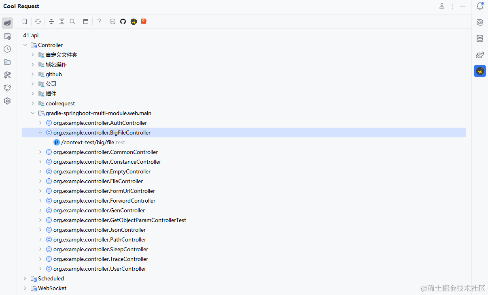Search APIs with the magnifier icon
The height and width of the screenshot is (295, 488).
72,21
